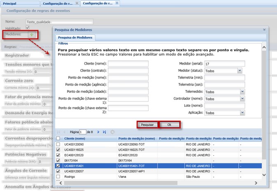The width and height of the screenshot is (277, 191).
Task: Open the Medidor (status) dropdown
Action: pyautogui.click(x=240, y=71)
